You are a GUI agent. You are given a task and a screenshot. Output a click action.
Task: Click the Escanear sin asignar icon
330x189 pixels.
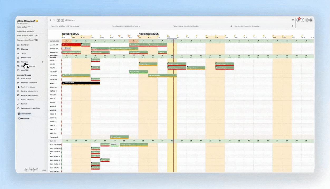pyautogui.click(x=18, y=83)
